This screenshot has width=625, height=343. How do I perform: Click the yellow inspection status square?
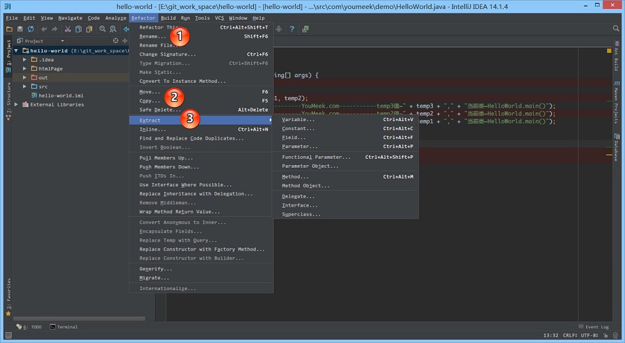click(x=609, y=50)
